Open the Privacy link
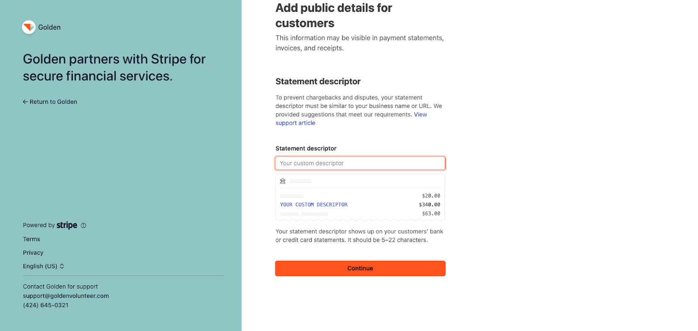 point(33,253)
